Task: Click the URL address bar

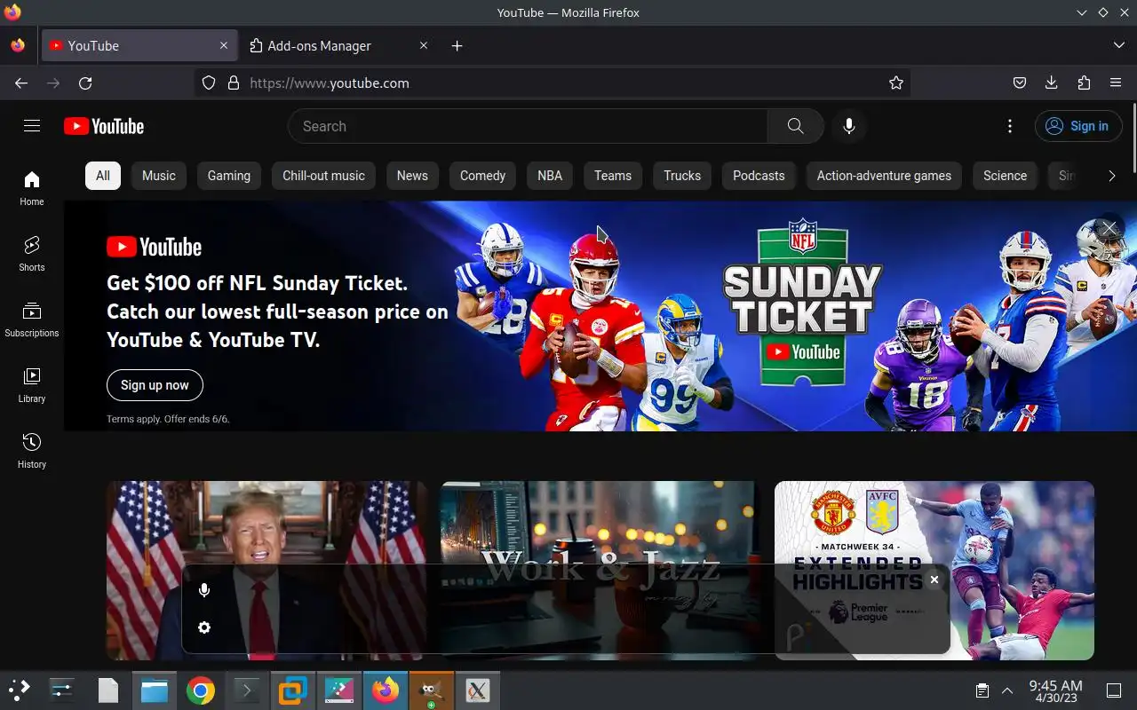Action: [x=553, y=83]
